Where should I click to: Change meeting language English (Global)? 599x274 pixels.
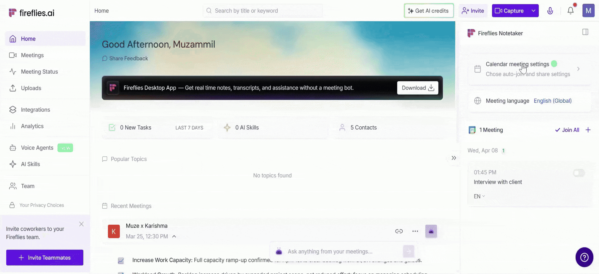[x=553, y=101]
